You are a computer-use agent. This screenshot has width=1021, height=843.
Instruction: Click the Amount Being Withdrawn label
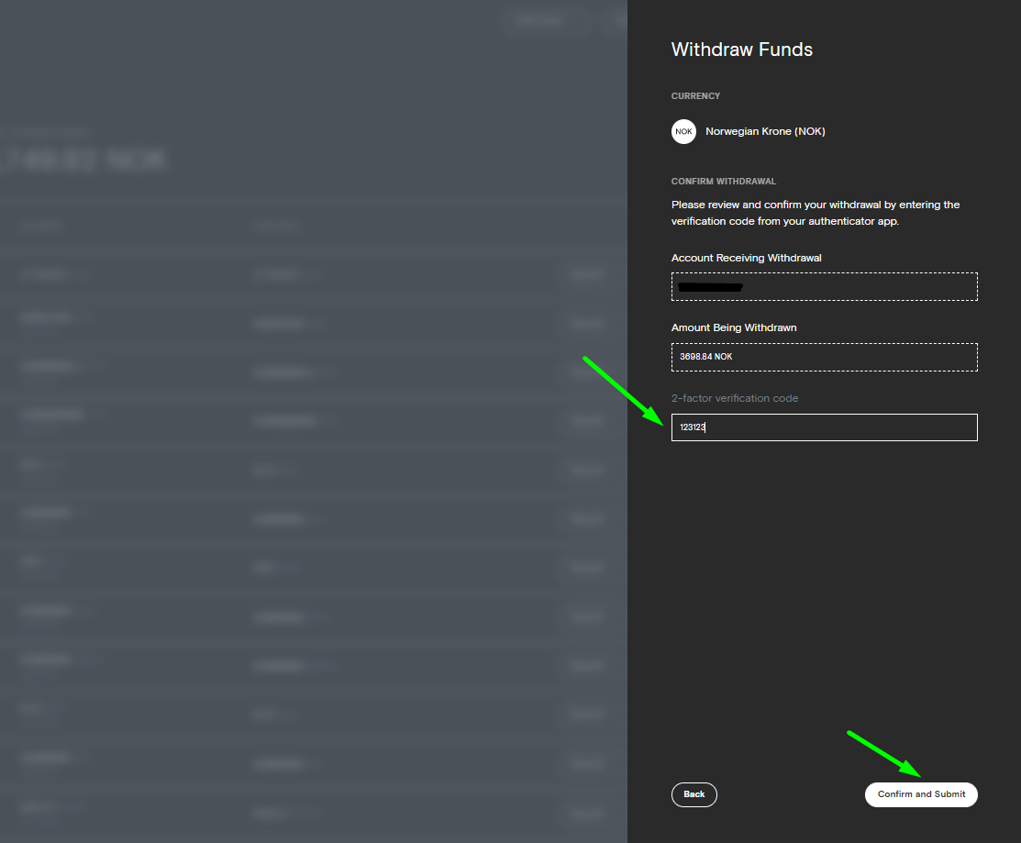[x=733, y=327]
